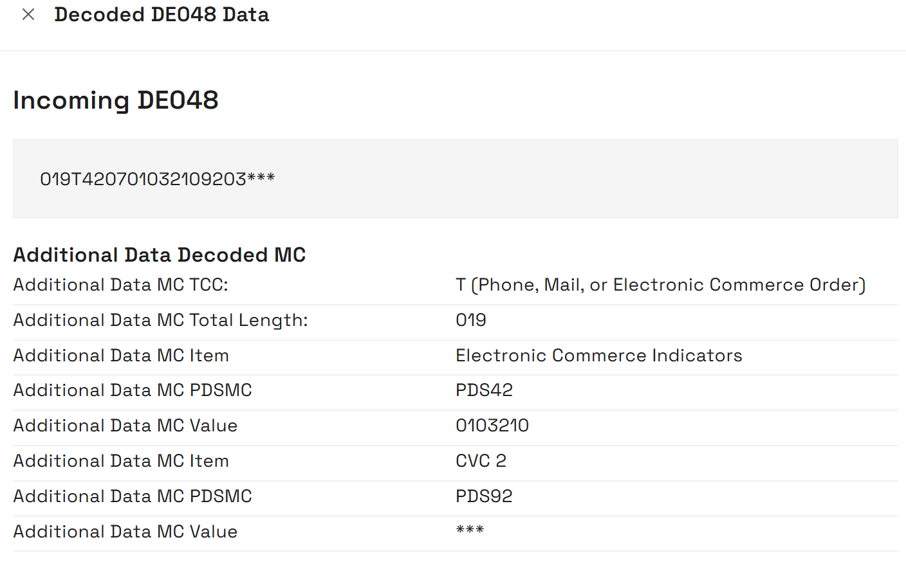Select the 'Additional Data Decoded MC' section heading
This screenshot has width=906, height=569.
point(160,255)
